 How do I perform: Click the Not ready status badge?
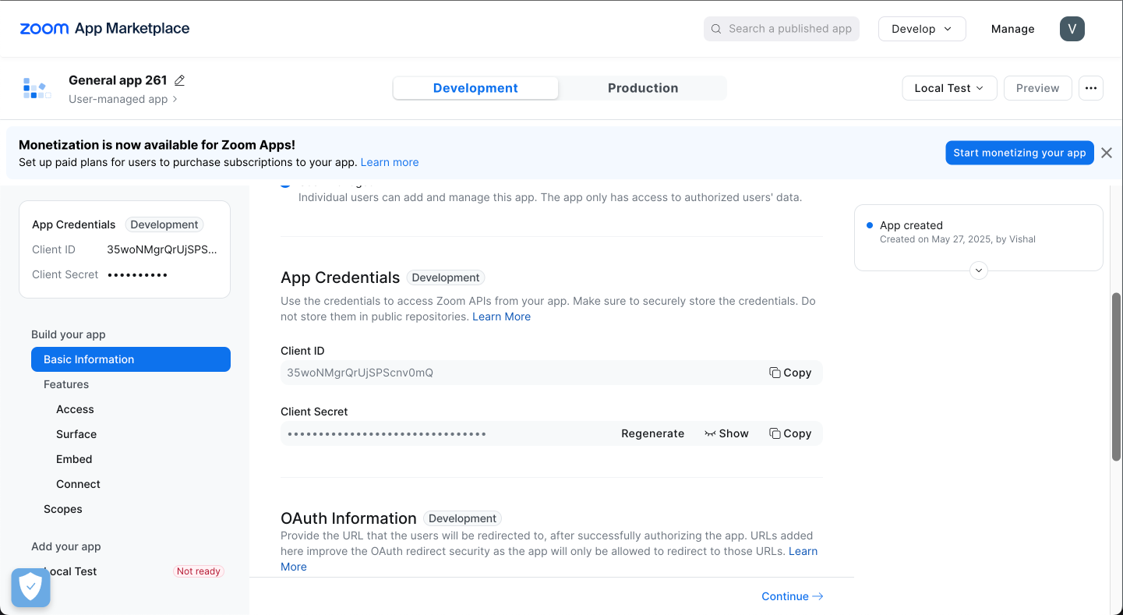point(198,571)
